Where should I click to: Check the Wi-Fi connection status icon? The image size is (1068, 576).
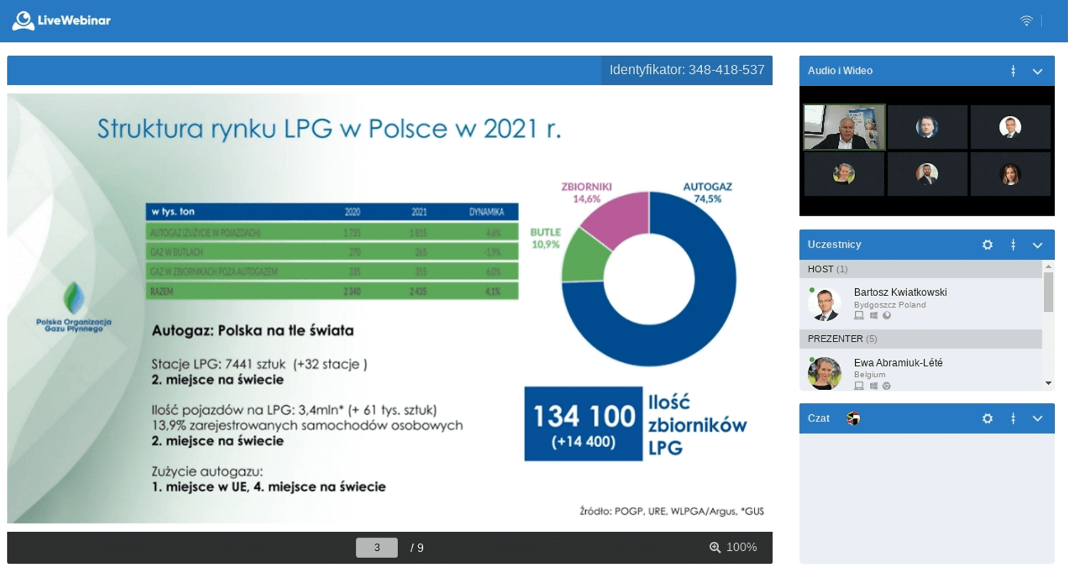tap(1026, 21)
